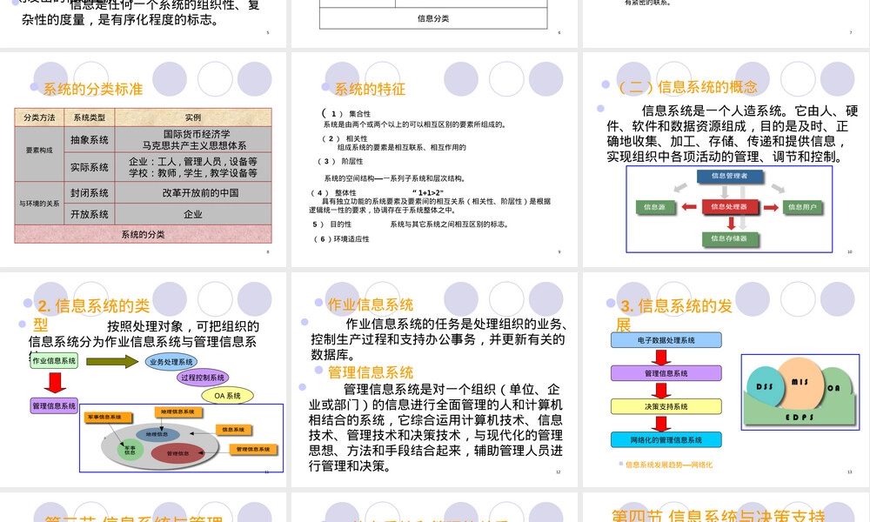Screen dimensions: 870x522
Task: Select the 2. 信息系统的类型 slide thumbnail
Action: 144,379
